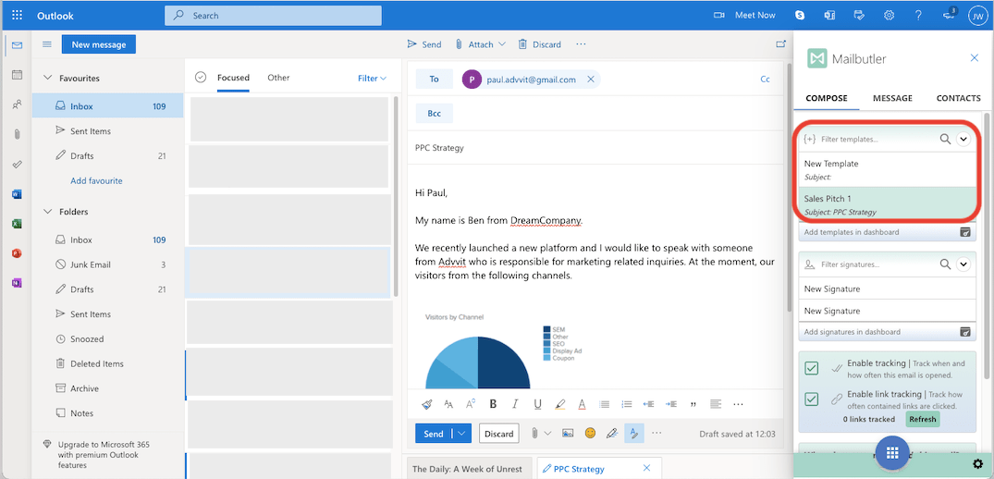Open Mailbutler CONTACTS tab
This screenshot has width=994, height=479.
(959, 98)
